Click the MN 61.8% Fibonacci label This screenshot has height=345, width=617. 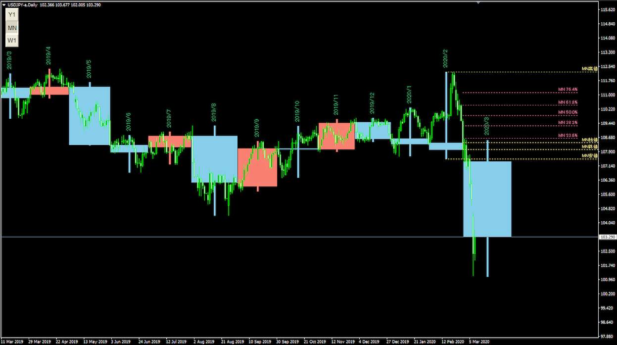pyautogui.click(x=568, y=102)
